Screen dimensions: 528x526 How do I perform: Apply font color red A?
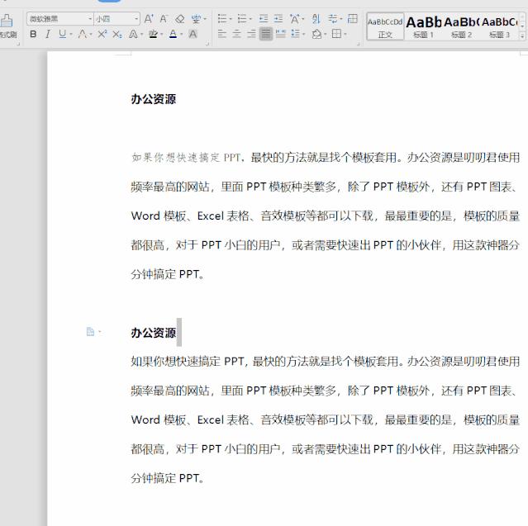pyautogui.click(x=173, y=34)
